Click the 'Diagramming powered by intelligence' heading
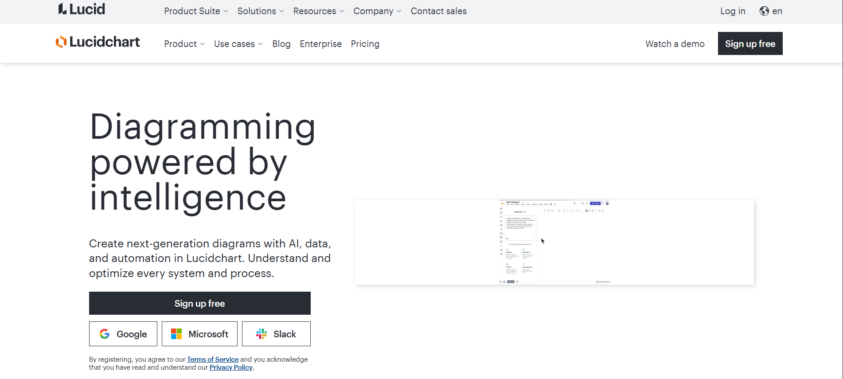The width and height of the screenshot is (843, 379). click(x=203, y=162)
